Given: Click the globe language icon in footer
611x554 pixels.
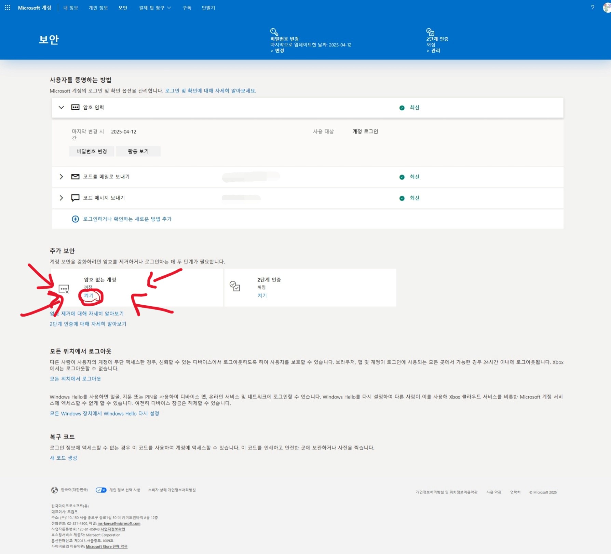Looking at the screenshot, I should click(54, 490).
